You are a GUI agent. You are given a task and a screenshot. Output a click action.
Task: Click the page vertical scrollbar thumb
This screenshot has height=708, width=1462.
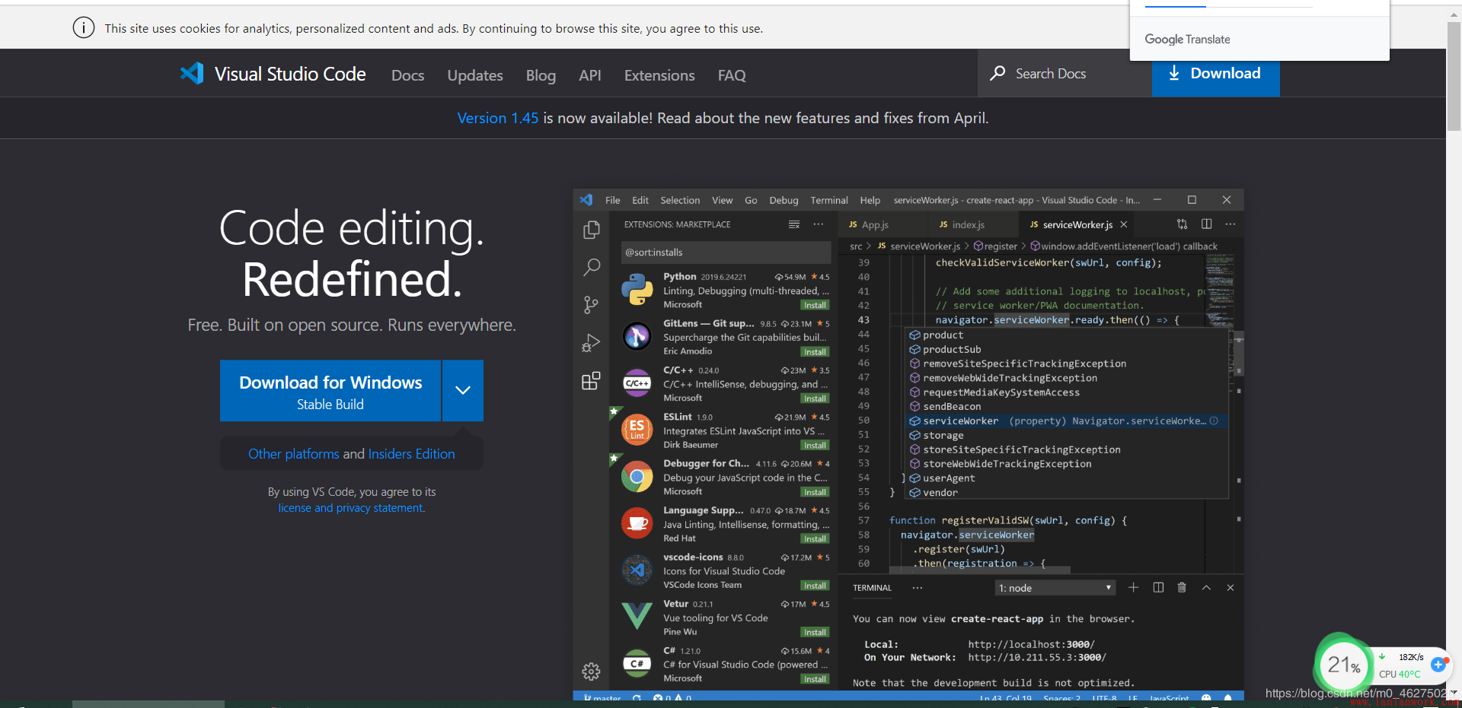click(x=1454, y=76)
